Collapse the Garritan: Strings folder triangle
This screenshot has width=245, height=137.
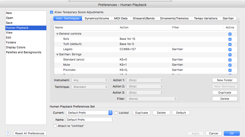click(x=57, y=55)
